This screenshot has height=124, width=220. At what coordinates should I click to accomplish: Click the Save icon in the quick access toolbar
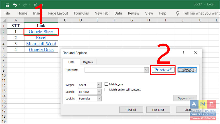pos(7,5)
